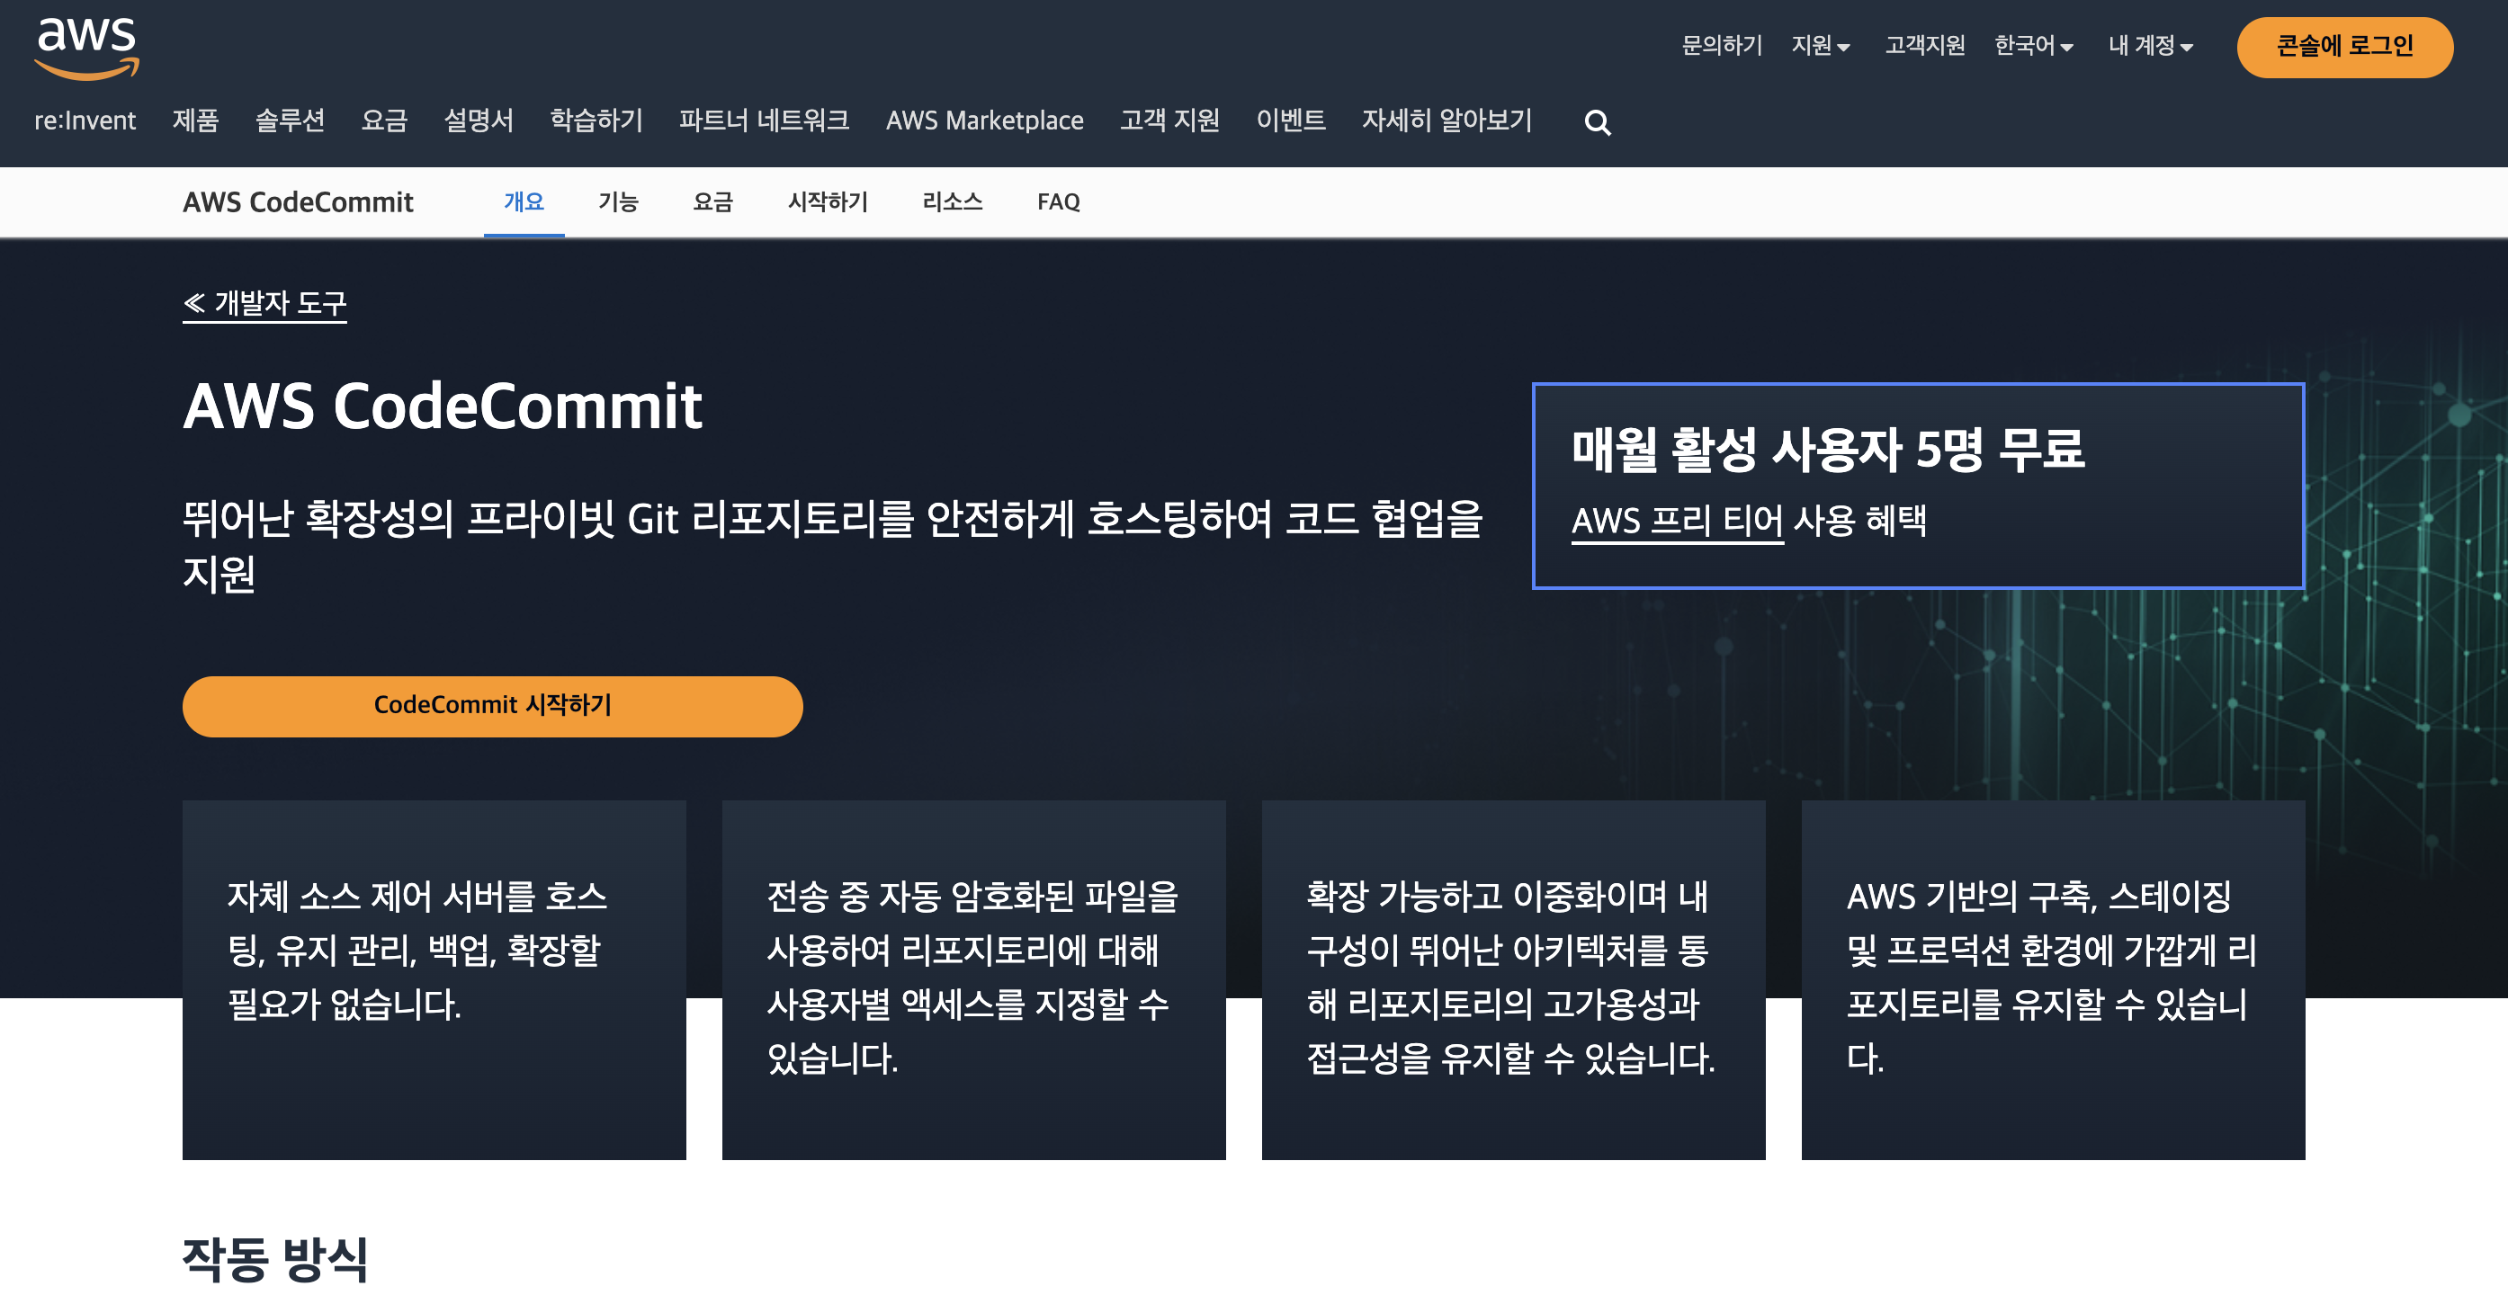Open AWS Marketplace menu
Image resolution: width=2508 pixels, height=1295 pixels.
pyautogui.click(x=984, y=121)
